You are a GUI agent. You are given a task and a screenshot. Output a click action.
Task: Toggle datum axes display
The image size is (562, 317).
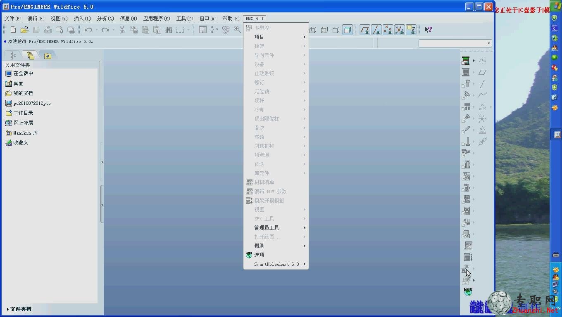[x=376, y=30]
